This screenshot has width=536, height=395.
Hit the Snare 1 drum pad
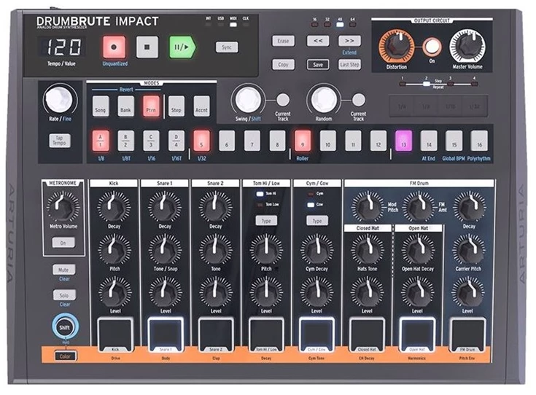[x=166, y=335]
